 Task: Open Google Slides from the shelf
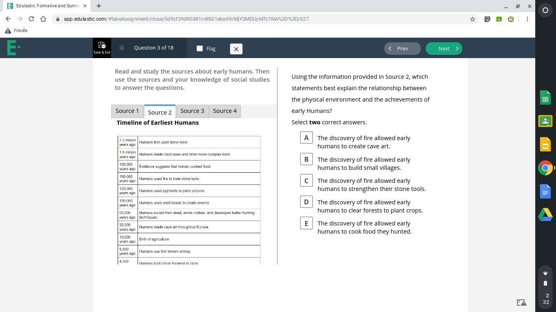(x=545, y=144)
